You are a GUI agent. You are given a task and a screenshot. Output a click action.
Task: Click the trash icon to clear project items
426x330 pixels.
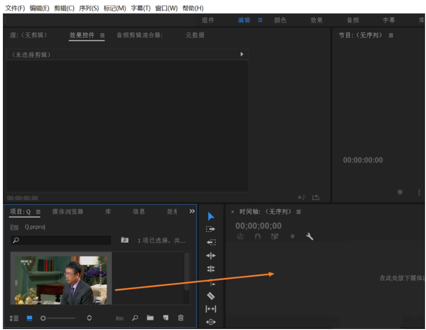(x=180, y=318)
